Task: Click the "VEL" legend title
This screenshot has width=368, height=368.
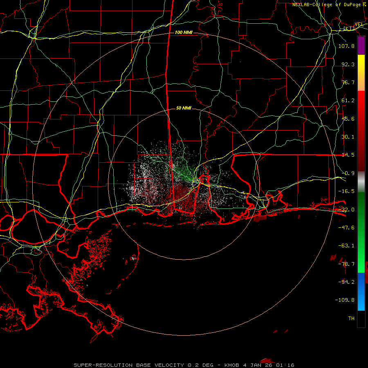Action: [x=359, y=25]
